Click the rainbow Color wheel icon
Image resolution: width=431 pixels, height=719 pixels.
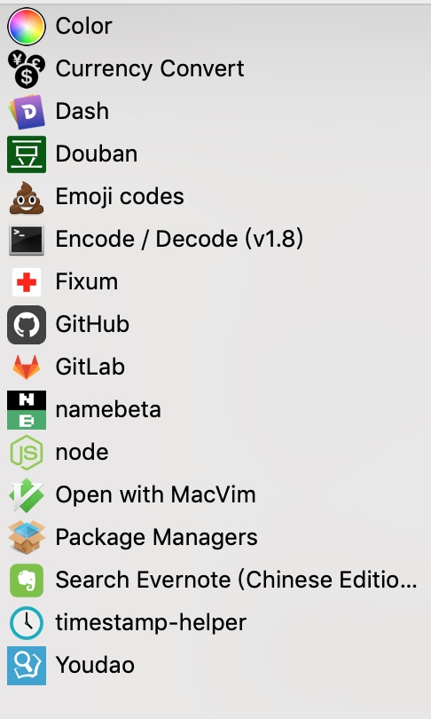tap(27, 26)
